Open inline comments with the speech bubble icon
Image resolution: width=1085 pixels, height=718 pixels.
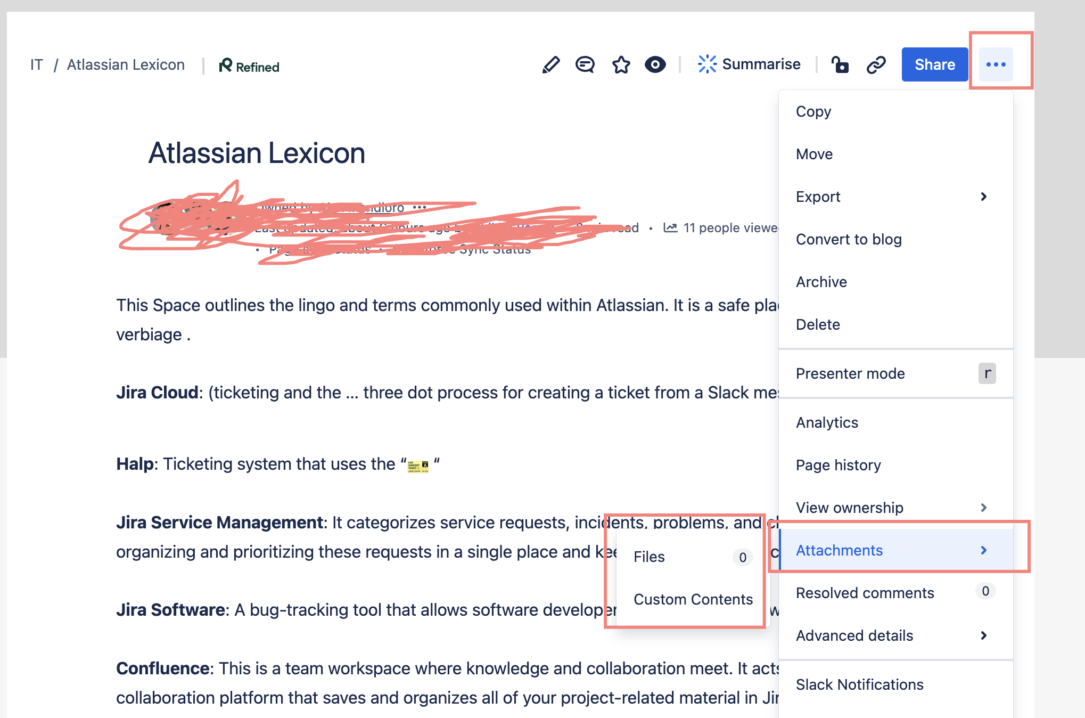pyautogui.click(x=585, y=64)
